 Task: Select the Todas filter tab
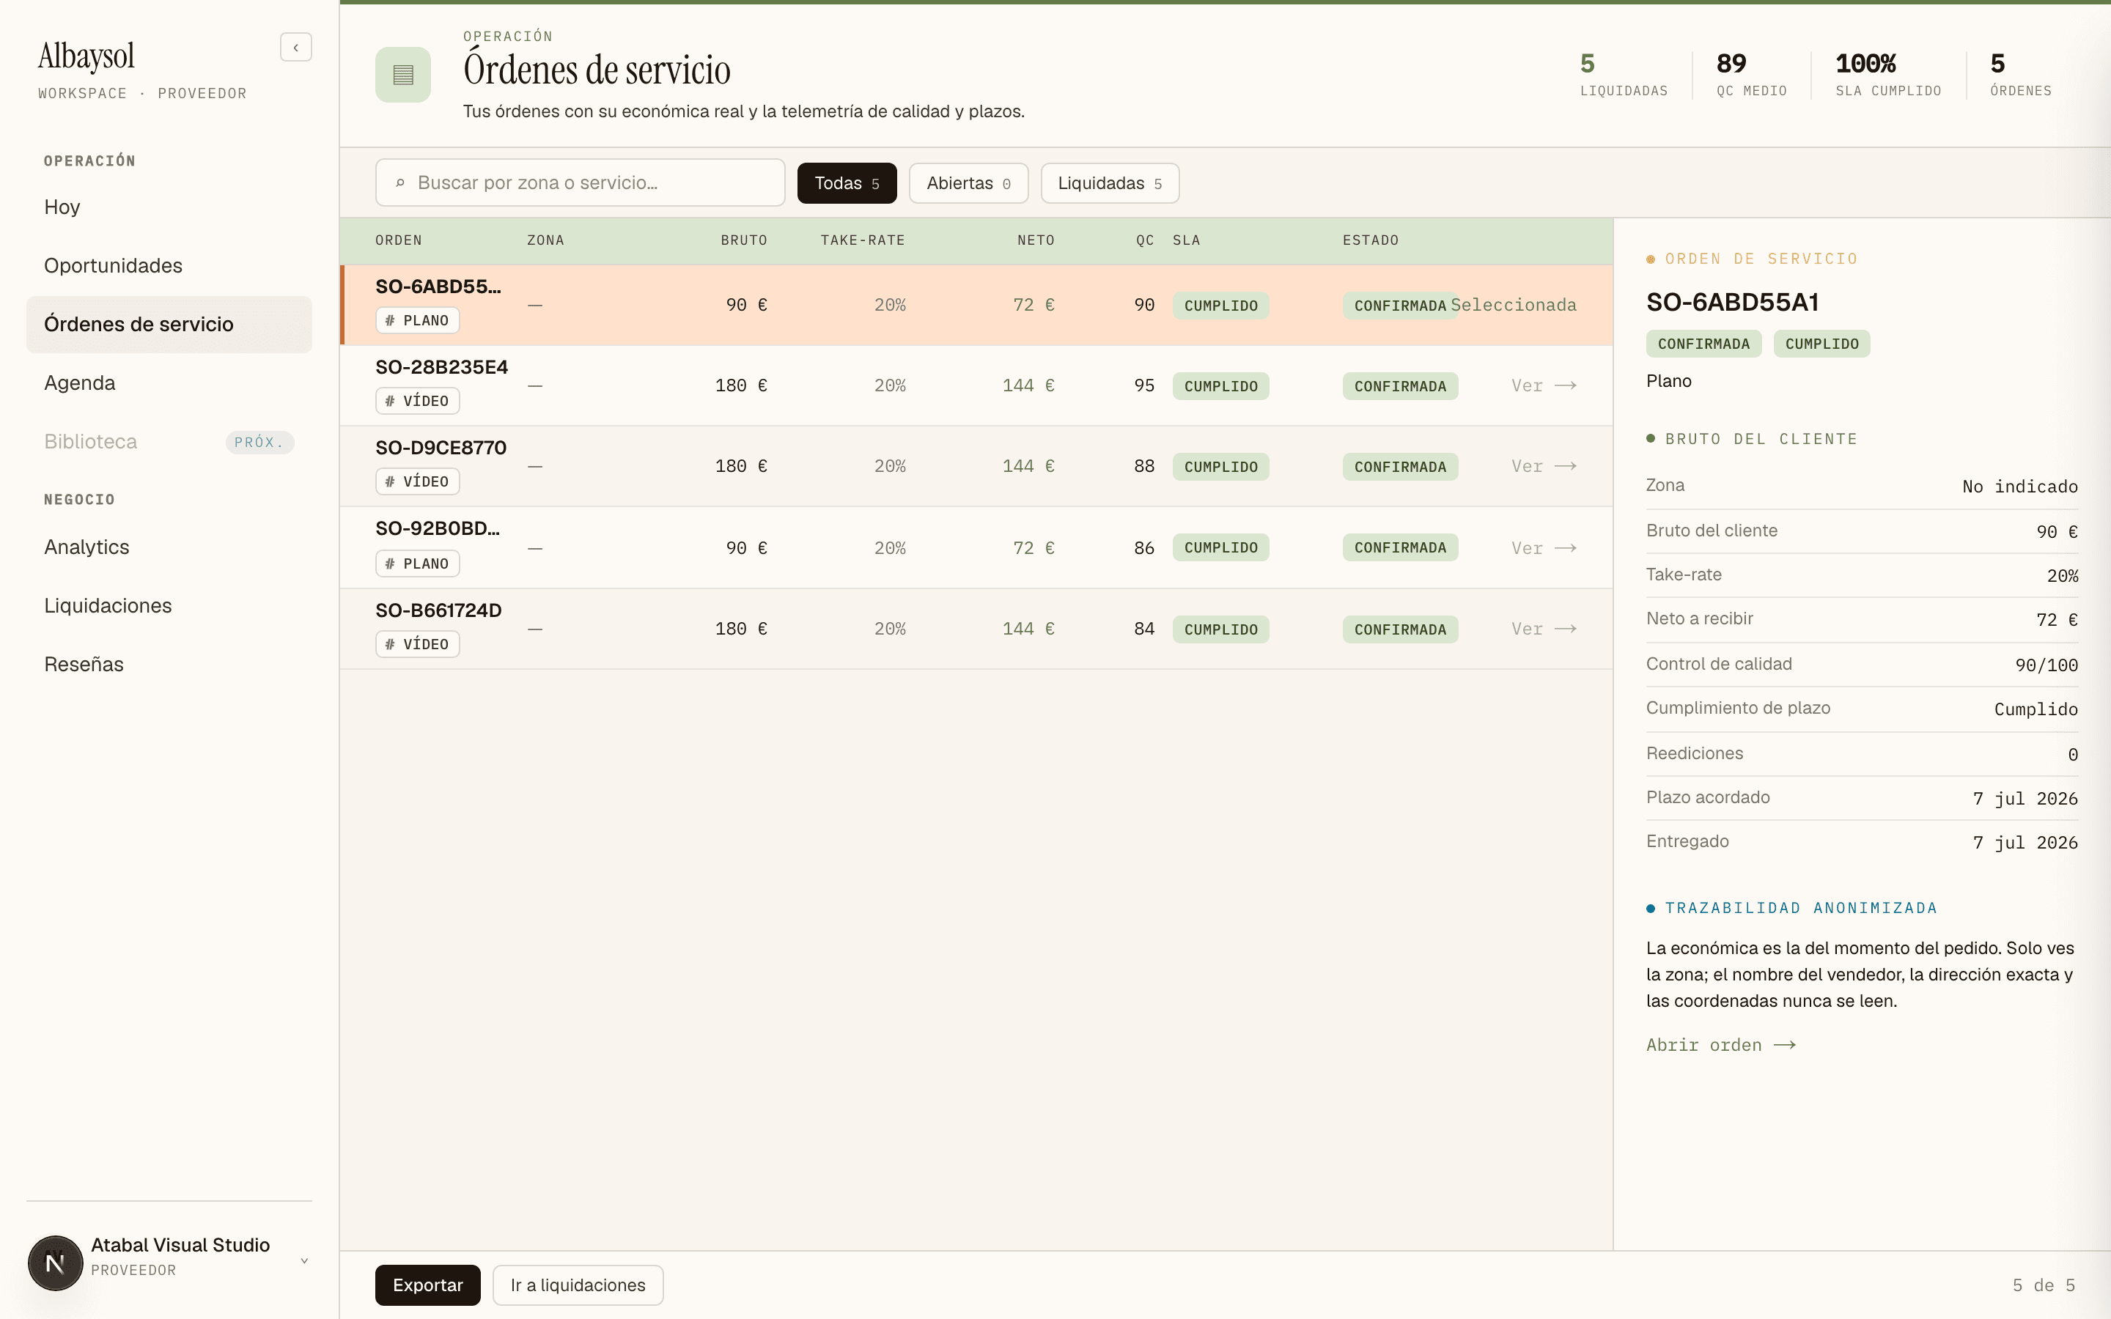(x=846, y=183)
